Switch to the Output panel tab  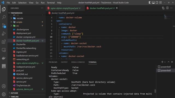pos(64,62)
